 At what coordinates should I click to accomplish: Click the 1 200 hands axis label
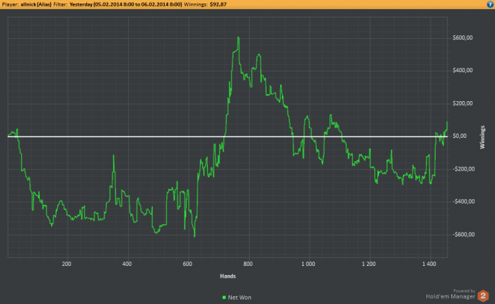point(368,264)
